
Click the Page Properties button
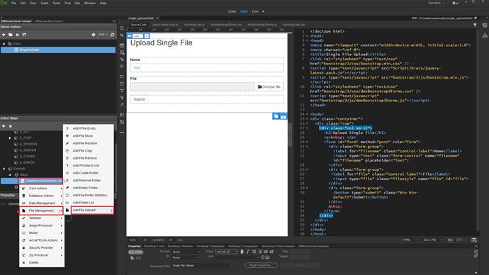pos(262,265)
